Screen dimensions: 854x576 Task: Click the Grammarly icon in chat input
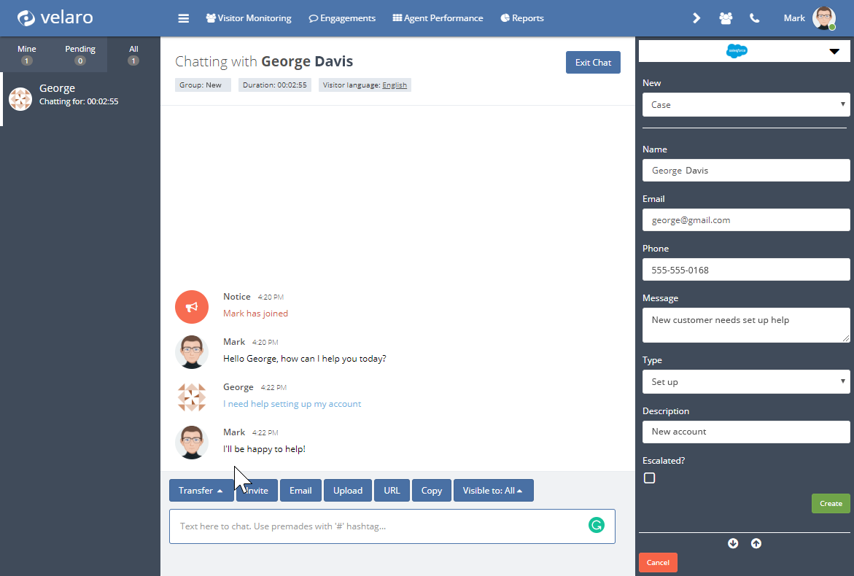coord(597,525)
